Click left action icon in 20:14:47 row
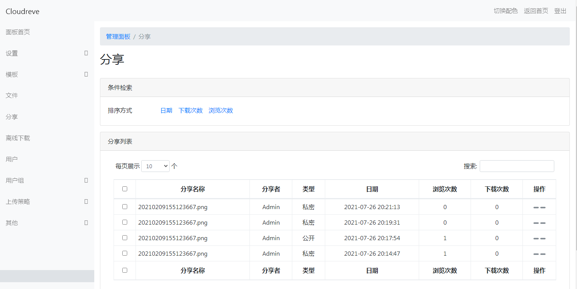 point(536,254)
